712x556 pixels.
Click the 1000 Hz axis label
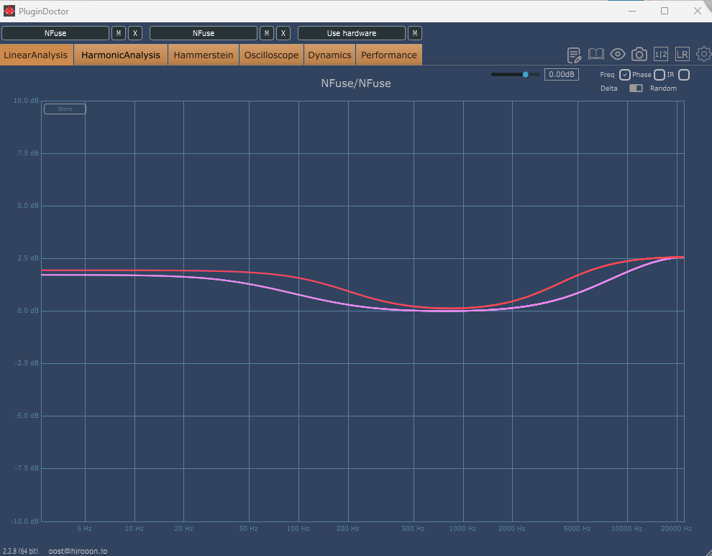[462, 528]
